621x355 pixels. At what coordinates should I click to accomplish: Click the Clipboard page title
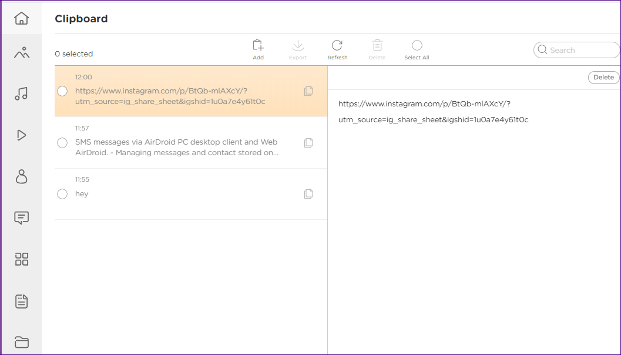pyautogui.click(x=81, y=19)
